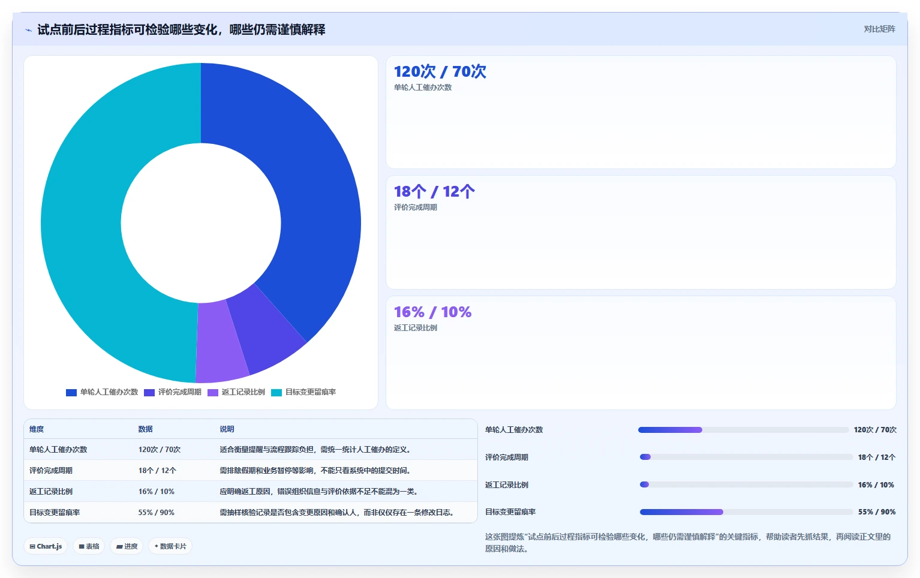Click table value 16% / 10%

pos(157,492)
